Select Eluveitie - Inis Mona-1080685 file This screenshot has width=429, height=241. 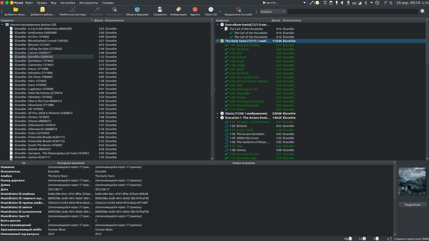click(x=34, y=77)
